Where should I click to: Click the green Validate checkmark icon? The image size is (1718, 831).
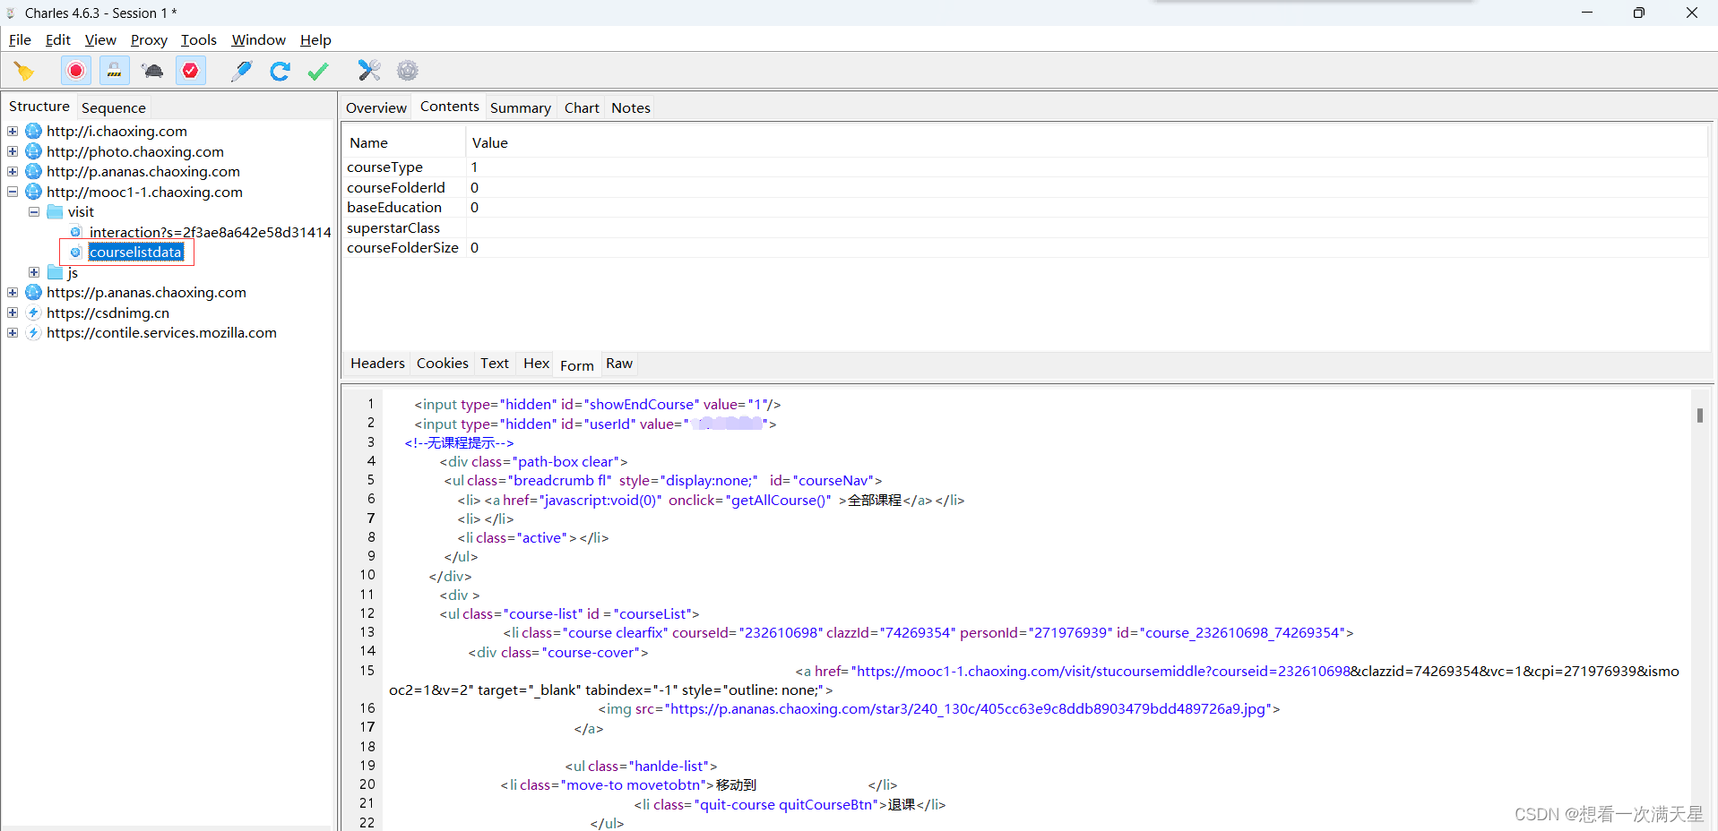tap(318, 71)
